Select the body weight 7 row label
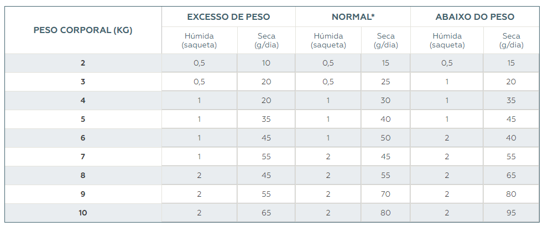 coord(83,156)
